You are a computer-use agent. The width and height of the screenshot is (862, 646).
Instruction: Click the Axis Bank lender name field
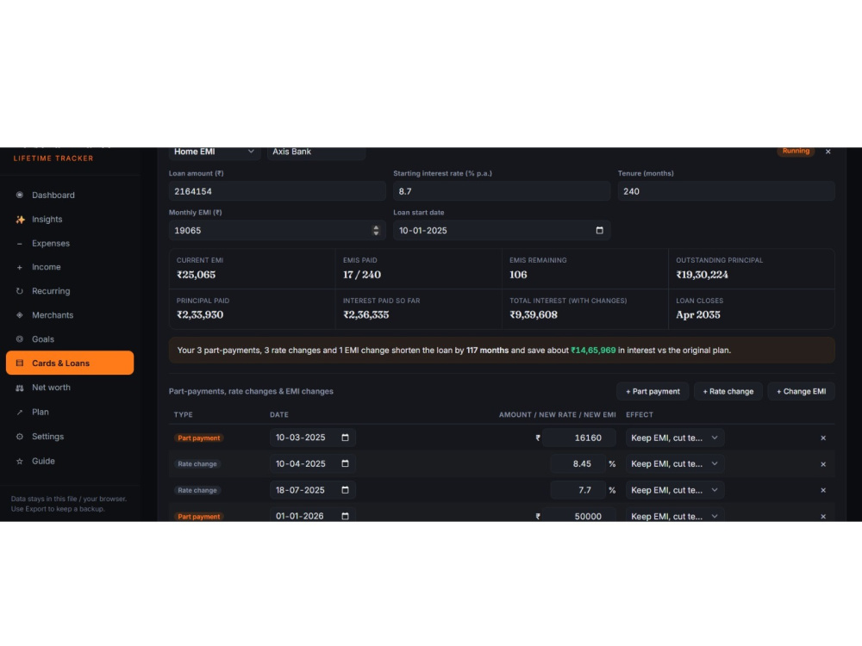(316, 152)
